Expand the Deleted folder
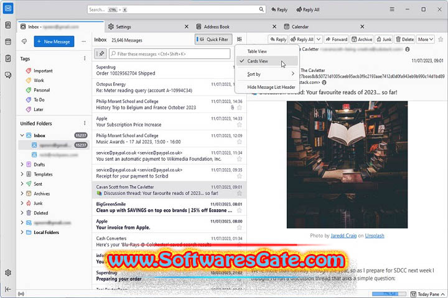Image resolution: width=448 pixels, height=298 pixels. [x=22, y=213]
